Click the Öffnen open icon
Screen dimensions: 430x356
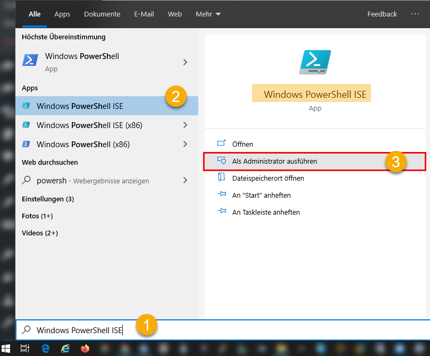tap(221, 143)
